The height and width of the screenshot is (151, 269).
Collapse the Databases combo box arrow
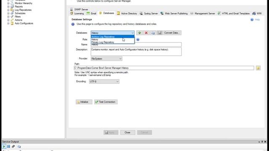(132, 33)
